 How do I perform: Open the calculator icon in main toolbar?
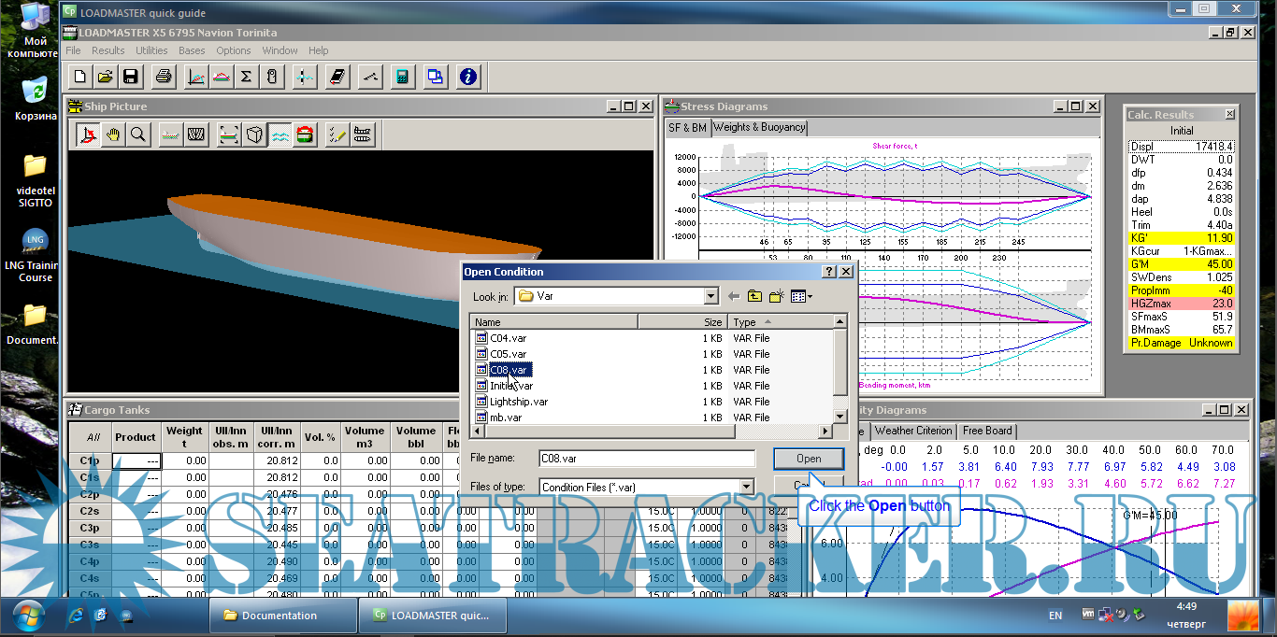[x=402, y=77]
